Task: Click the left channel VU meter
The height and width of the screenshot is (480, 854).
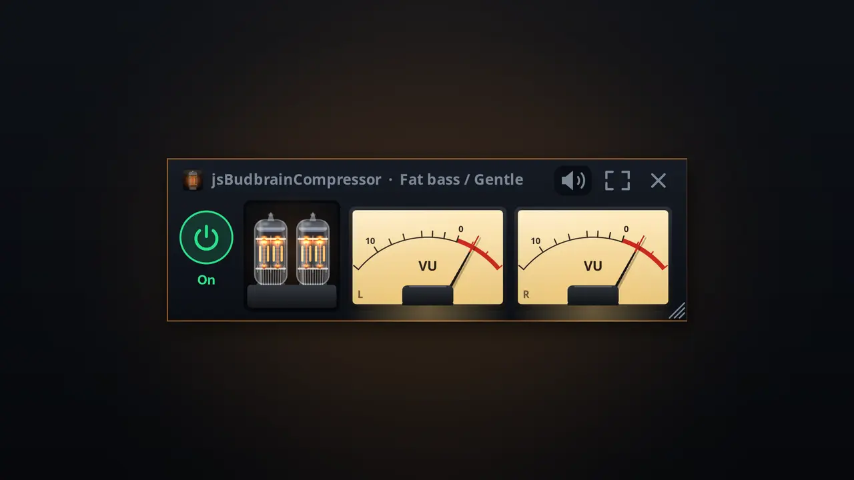Action: (428, 257)
